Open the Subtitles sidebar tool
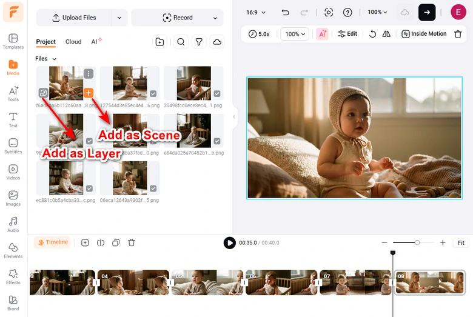This screenshot has height=317, width=473. pos(13,145)
